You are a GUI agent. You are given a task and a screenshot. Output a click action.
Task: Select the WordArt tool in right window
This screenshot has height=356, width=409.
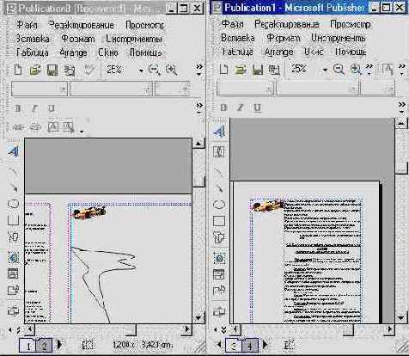219,132
